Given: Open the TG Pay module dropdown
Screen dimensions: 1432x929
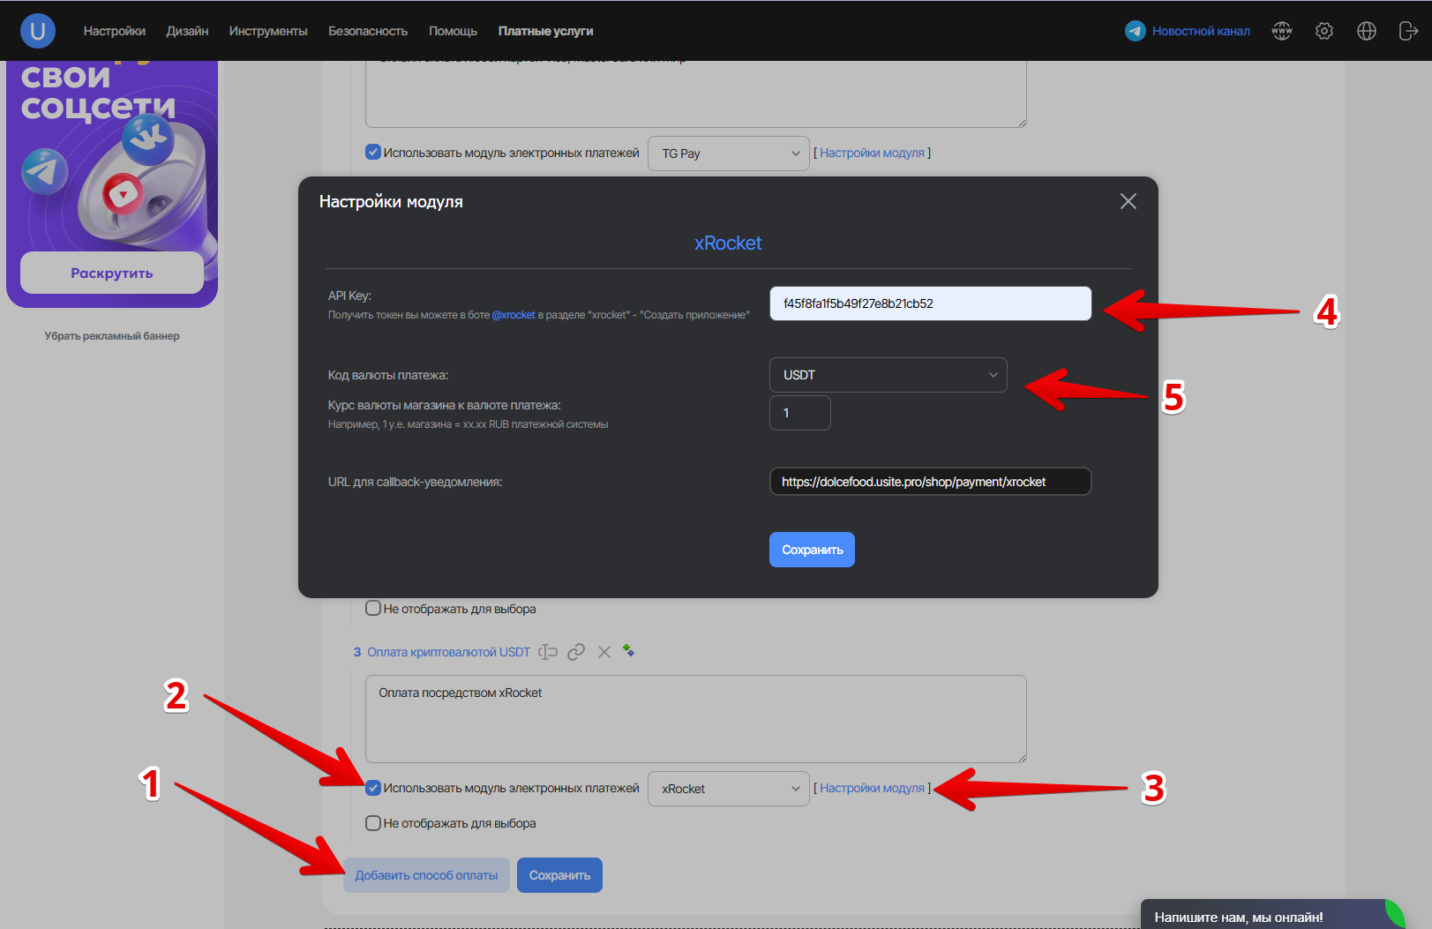Looking at the screenshot, I should point(728,154).
